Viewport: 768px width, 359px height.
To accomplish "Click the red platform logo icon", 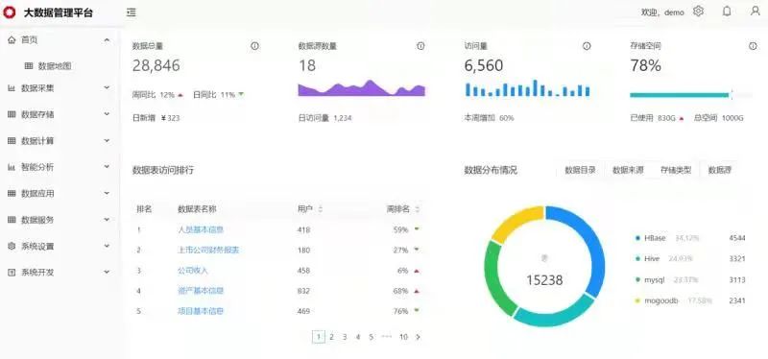I will click(10, 12).
